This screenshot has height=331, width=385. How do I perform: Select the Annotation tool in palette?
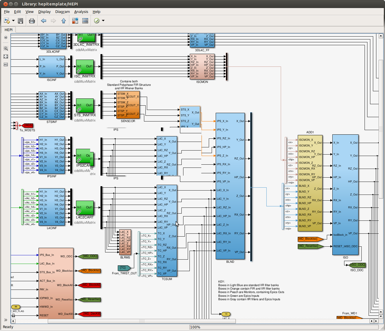click(x=6, y=64)
